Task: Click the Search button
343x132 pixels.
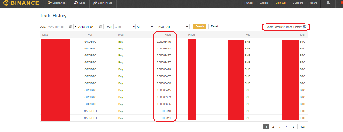Action: pyautogui.click(x=200, y=26)
